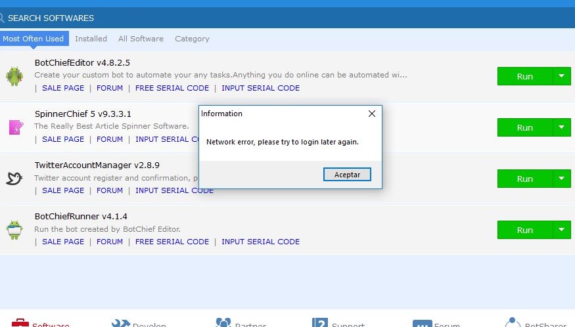Expand the BotChiefEditor Run dropdown arrow

click(561, 76)
